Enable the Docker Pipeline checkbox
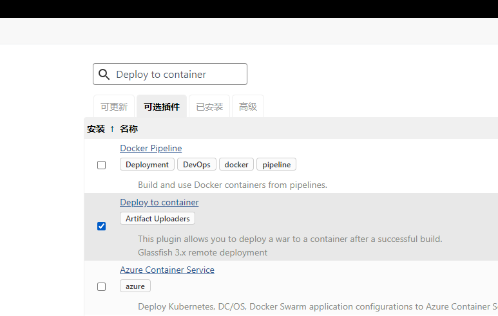This screenshot has height=316, width=498. click(101, 165)
